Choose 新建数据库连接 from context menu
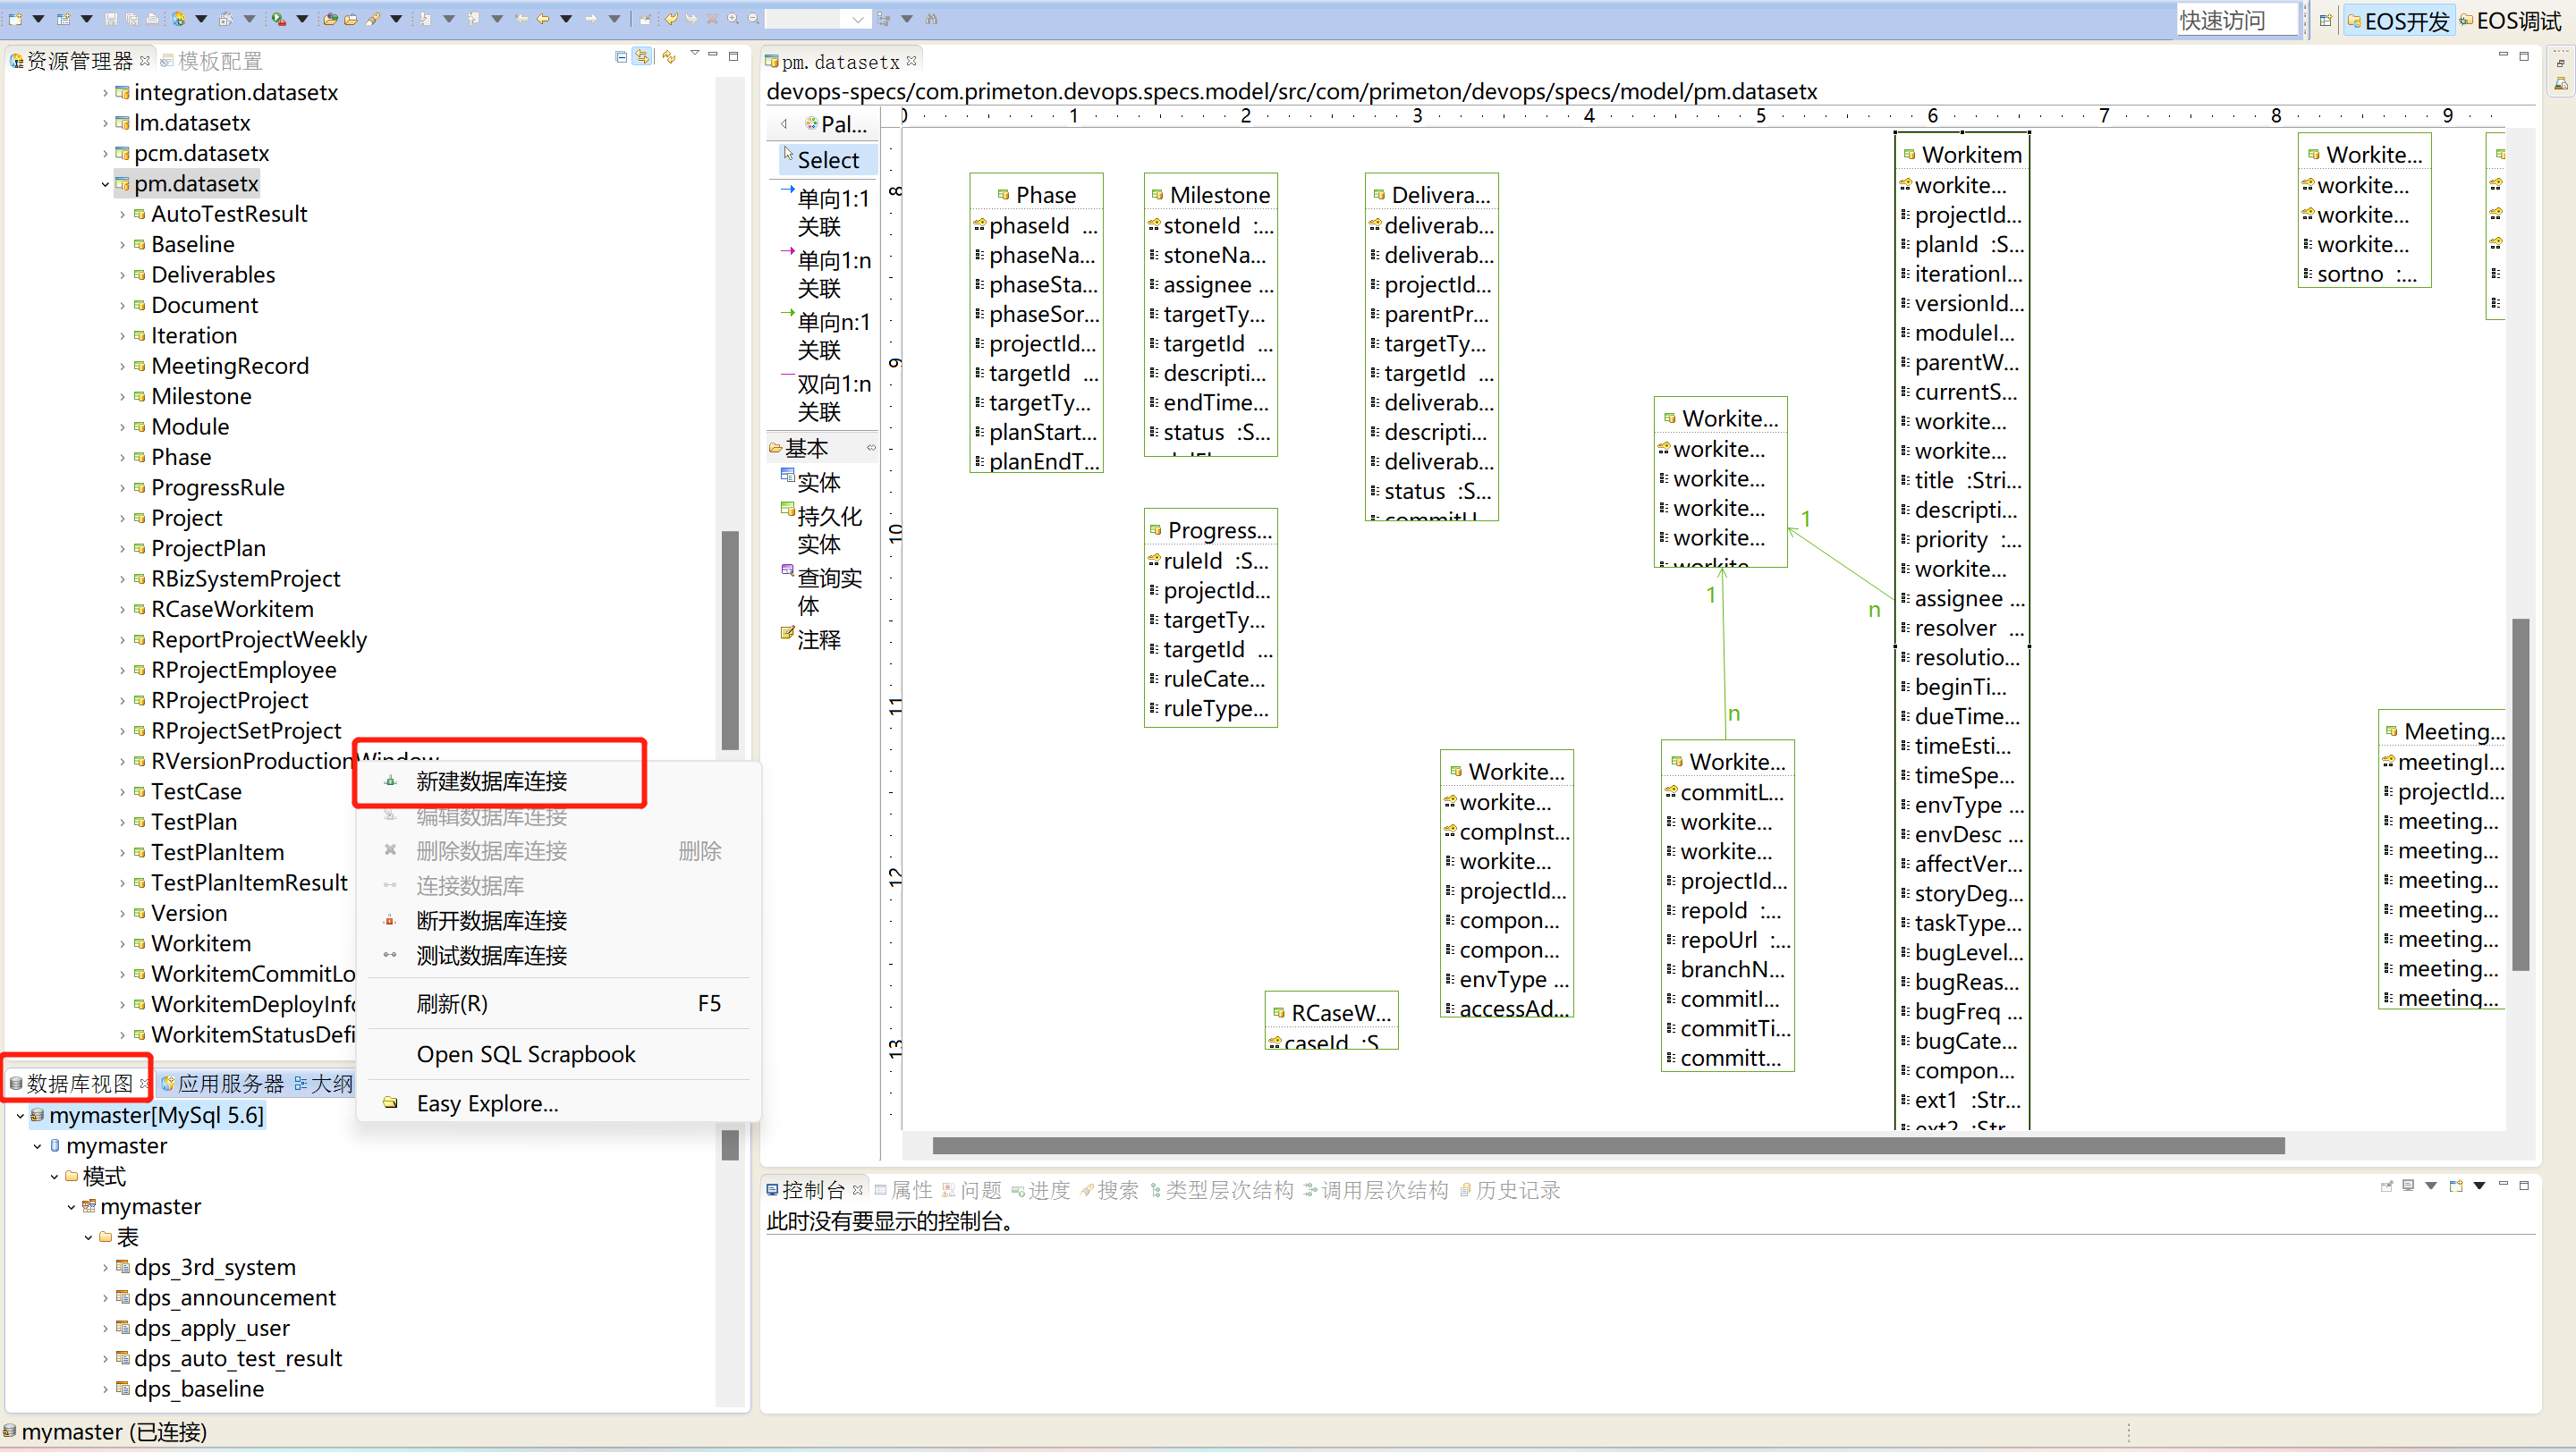This screenshot has height=1452, width=2576. (x=491, y=781)
